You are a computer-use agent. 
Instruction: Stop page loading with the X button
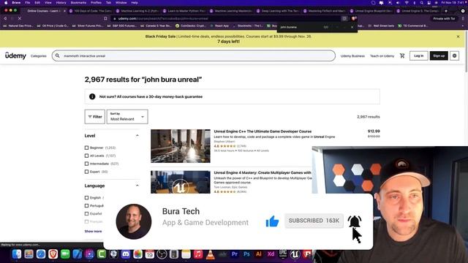[x=20, y=18]
